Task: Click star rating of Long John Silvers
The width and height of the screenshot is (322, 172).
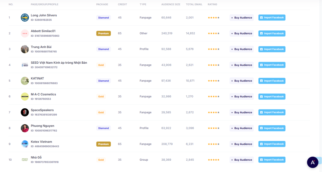Action: (x=214, y=18)
